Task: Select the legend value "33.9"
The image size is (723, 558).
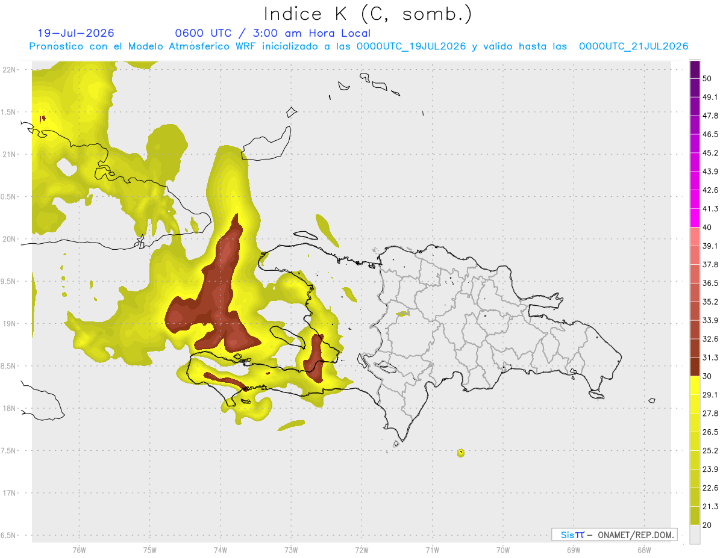Action: 710,320
